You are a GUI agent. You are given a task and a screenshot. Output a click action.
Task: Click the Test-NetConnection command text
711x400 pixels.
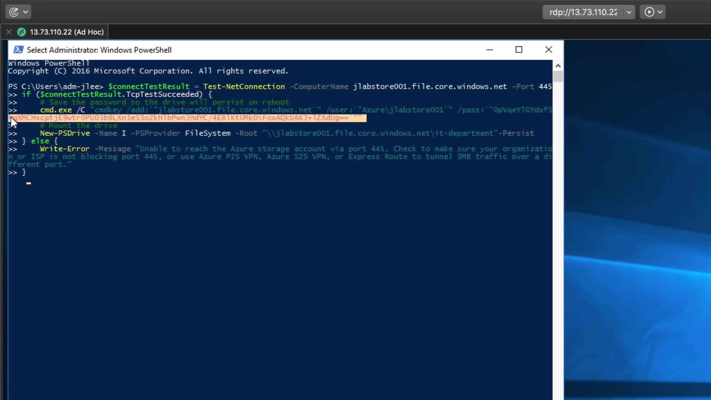point(244,87)
